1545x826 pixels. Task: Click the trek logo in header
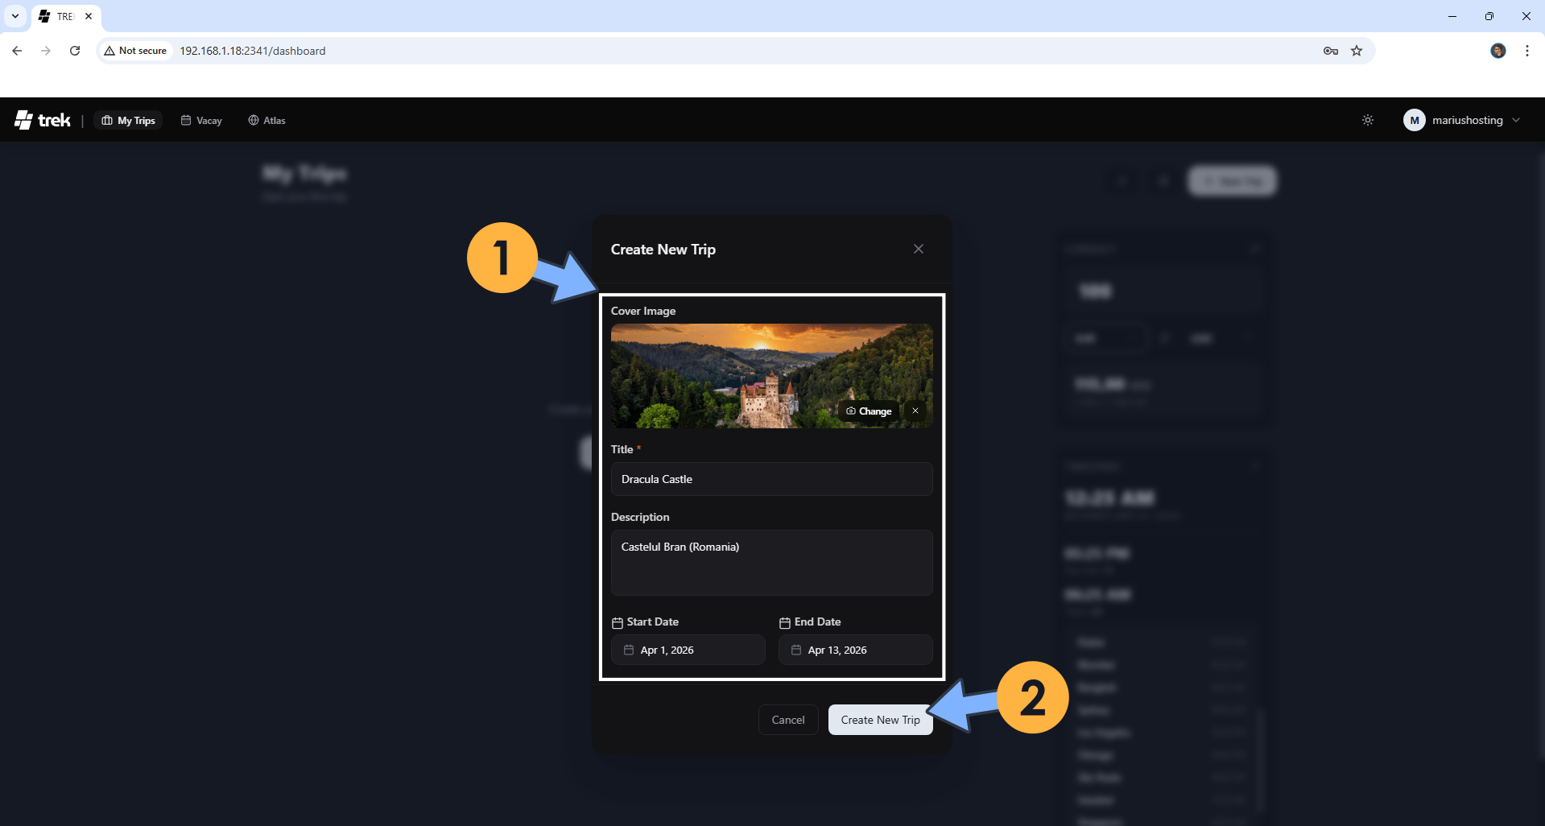pos(43,120)
